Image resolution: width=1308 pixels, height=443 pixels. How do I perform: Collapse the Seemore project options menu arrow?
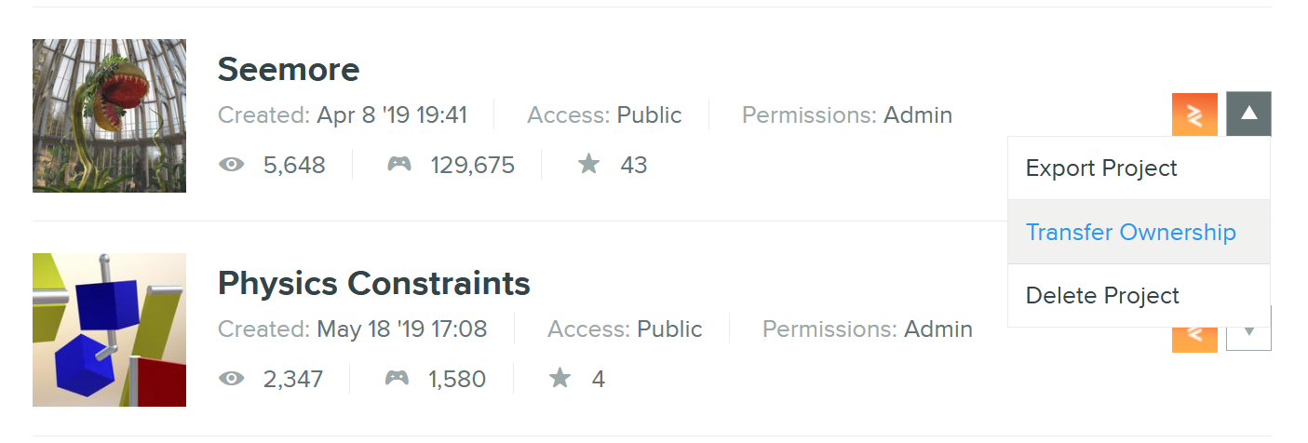coord(1249,114)
